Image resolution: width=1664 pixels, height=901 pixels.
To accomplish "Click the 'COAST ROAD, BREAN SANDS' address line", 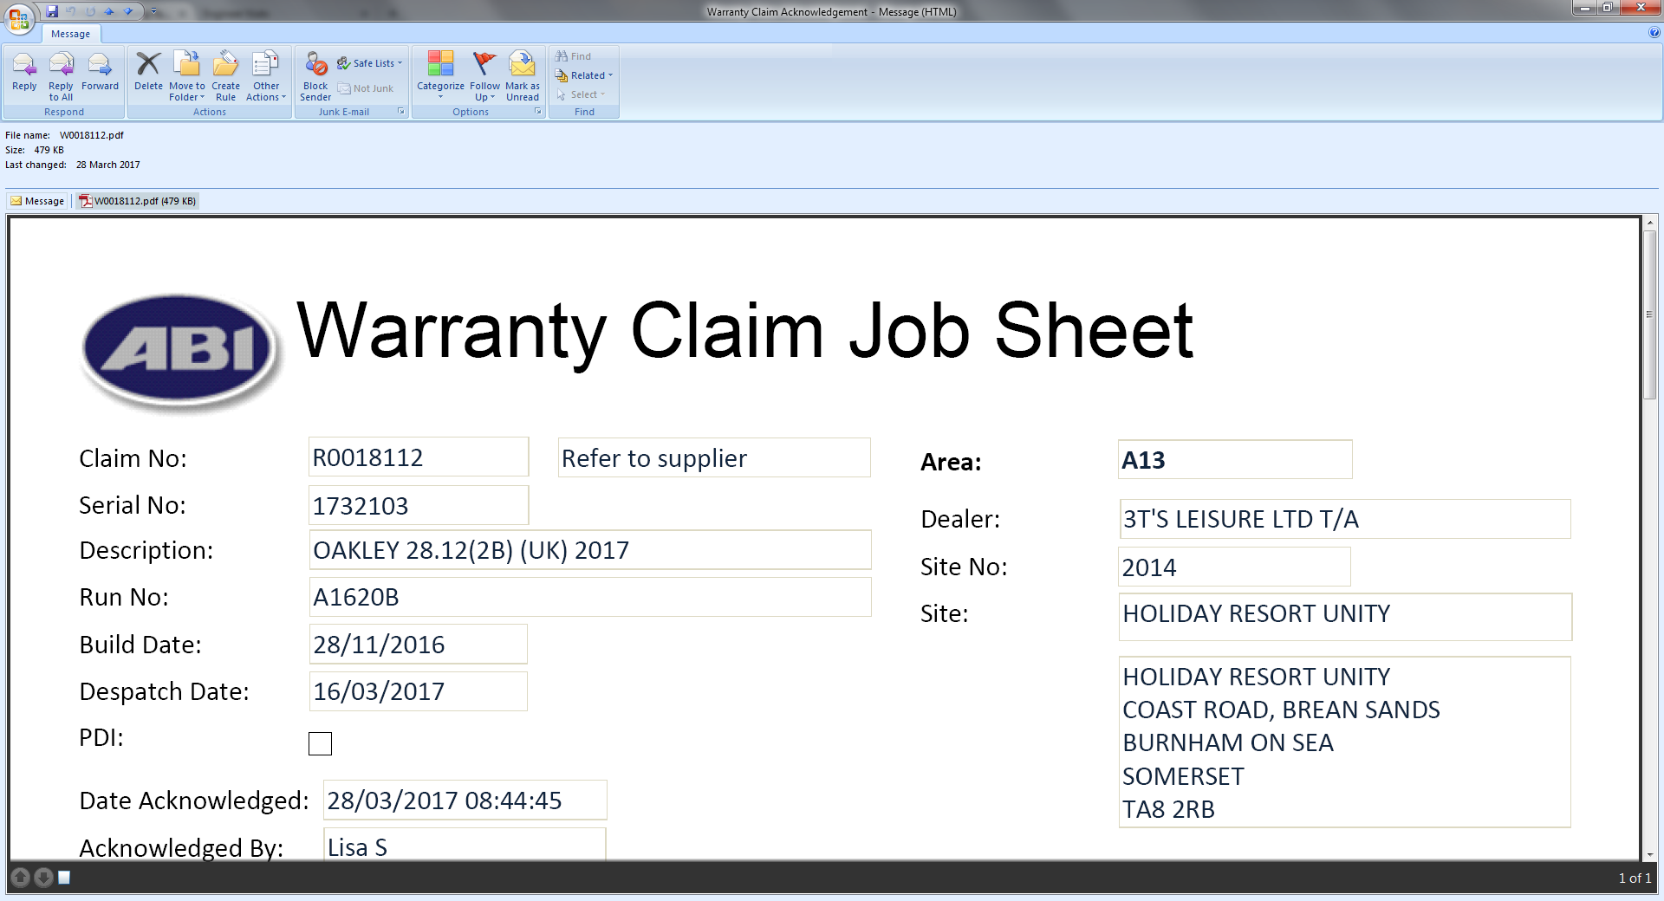I will coord(1281,710).
